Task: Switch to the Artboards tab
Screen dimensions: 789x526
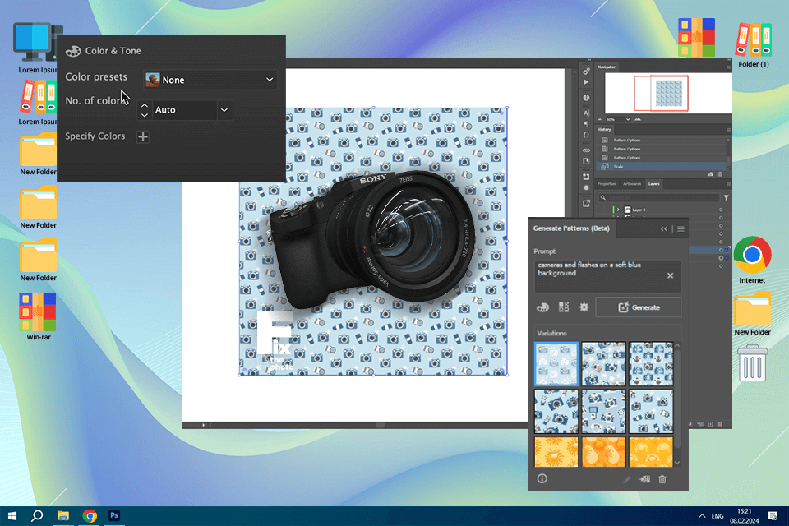Action: point(632,184)
